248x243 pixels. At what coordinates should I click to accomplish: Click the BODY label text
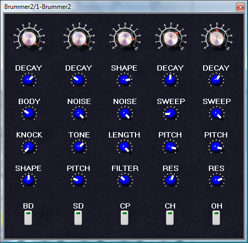click(x=29, y=101)
